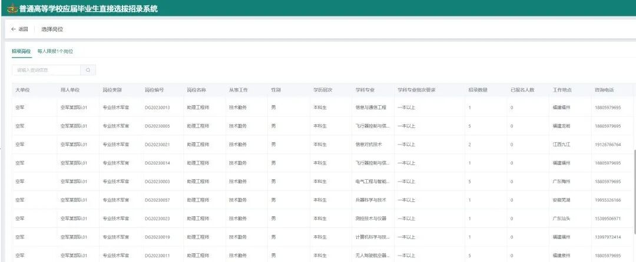Click the system emblem logo icon
The image size is (636, 262).
[12, 8]
